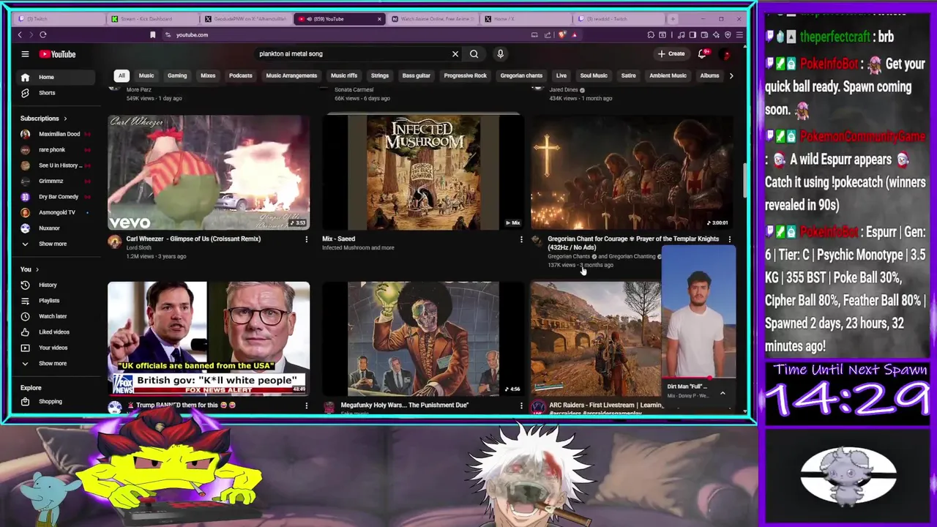Open Megafunky Holy Wars title link
Screen dimensions: 937x527
click(x=404, y=405)
